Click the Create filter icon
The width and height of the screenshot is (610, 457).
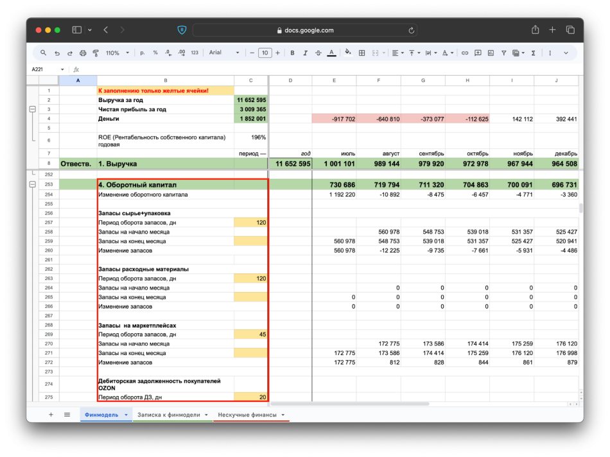(503, 53)
